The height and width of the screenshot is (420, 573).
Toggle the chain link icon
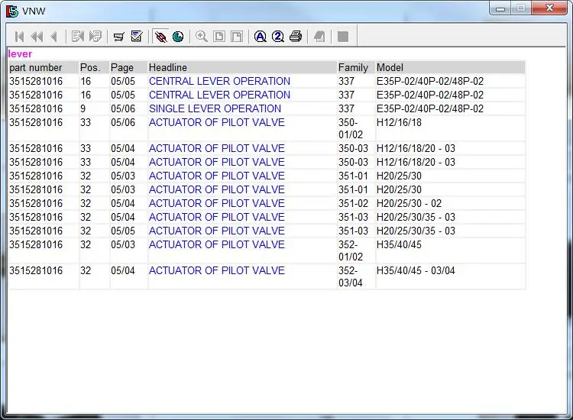tap(160, 37)
